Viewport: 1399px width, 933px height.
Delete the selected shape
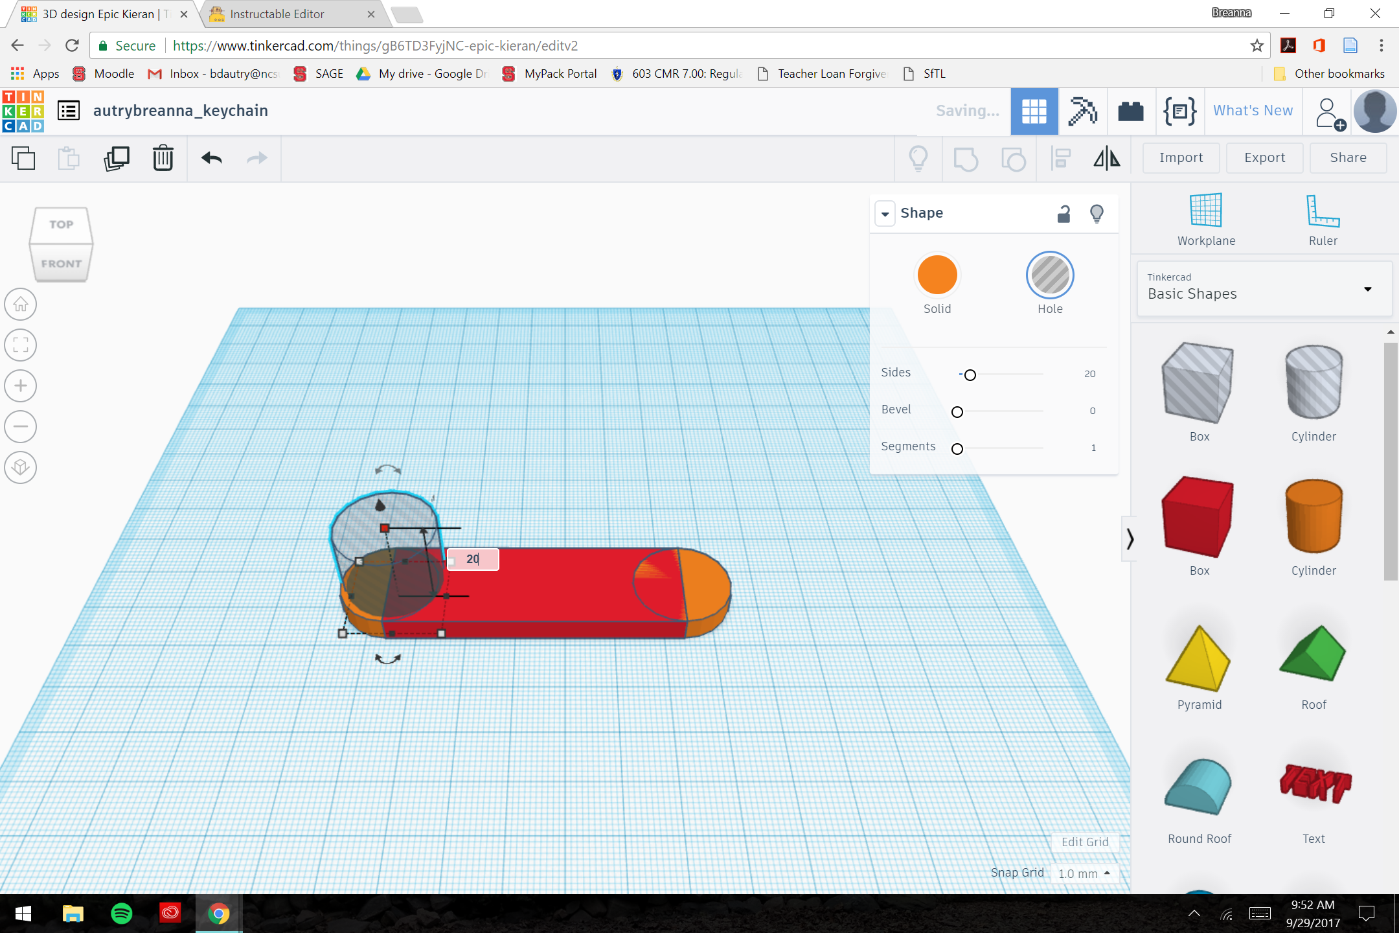[x=162, y=157]
